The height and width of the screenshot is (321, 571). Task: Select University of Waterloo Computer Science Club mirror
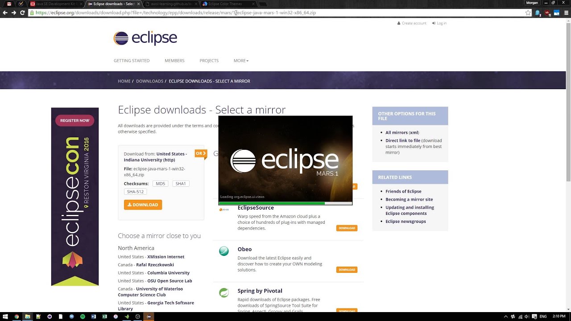150,292
